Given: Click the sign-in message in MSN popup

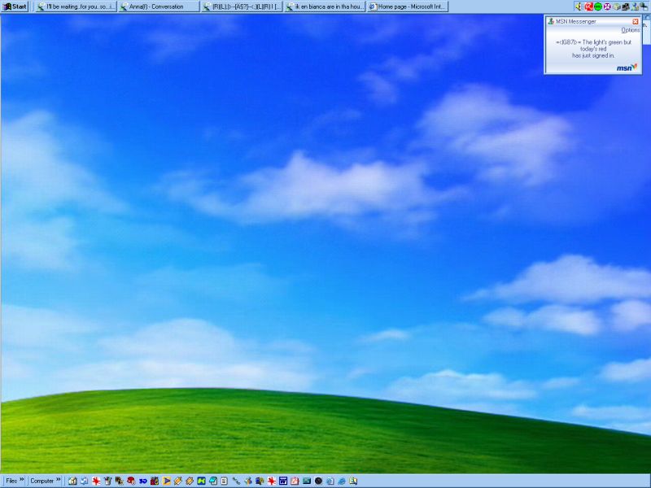Looking at the screenshot, I should [x=593, y=49].
